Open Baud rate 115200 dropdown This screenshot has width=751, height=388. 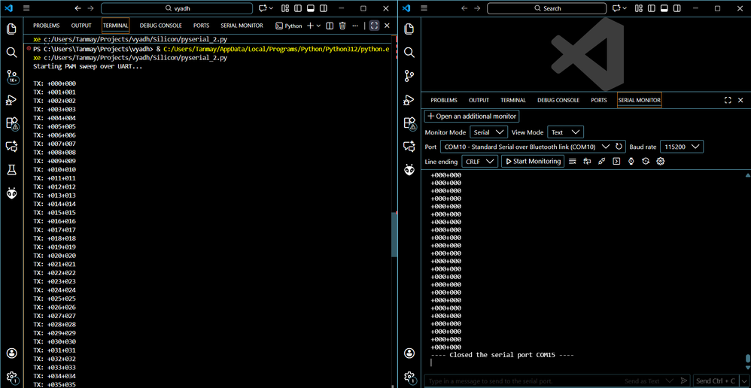click(682, 147)
